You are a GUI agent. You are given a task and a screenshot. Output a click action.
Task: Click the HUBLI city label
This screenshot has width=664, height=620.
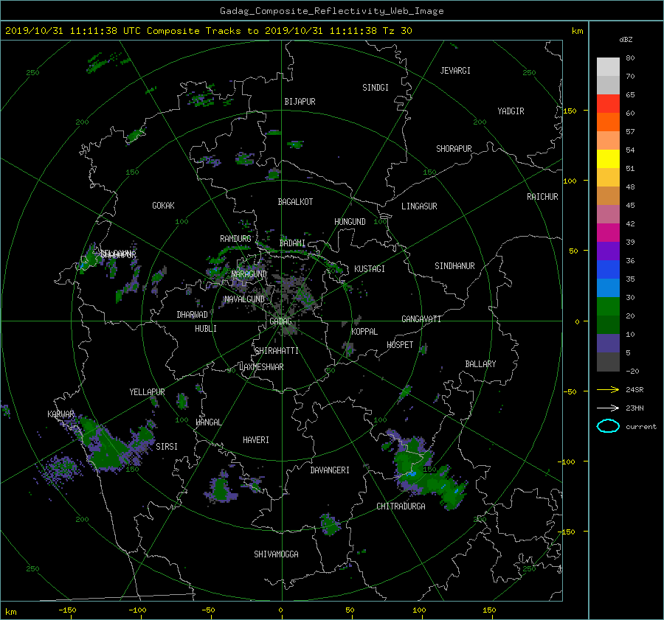206,329
